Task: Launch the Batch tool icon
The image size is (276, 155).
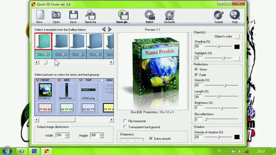Action: point(150,15)
